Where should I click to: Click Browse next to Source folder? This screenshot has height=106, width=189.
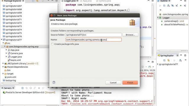tap(130, 35)
